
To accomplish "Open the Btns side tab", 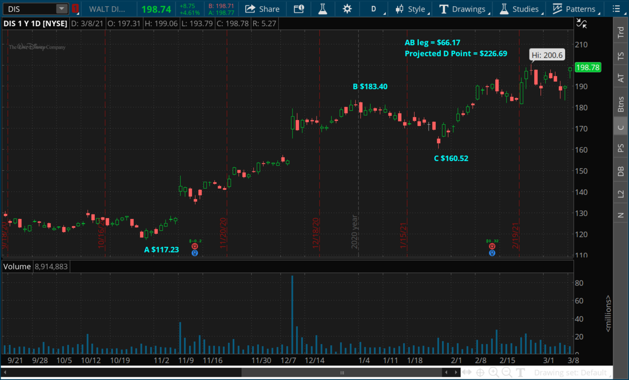I will click(621, 104).
